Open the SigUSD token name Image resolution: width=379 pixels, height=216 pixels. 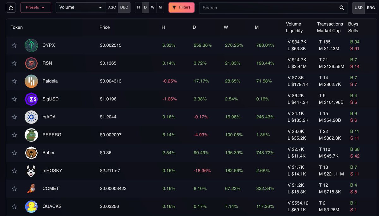[51, 99]
